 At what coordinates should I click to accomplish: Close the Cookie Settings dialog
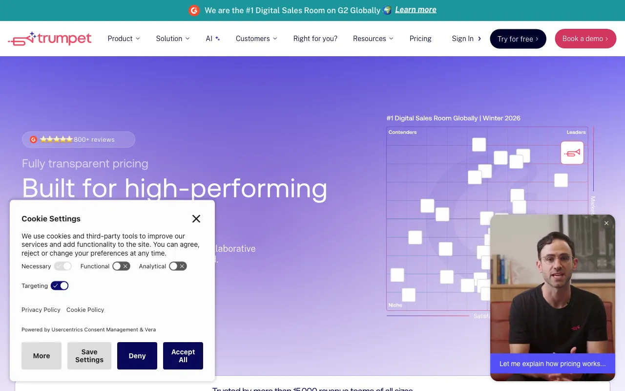tap(196, 218)
